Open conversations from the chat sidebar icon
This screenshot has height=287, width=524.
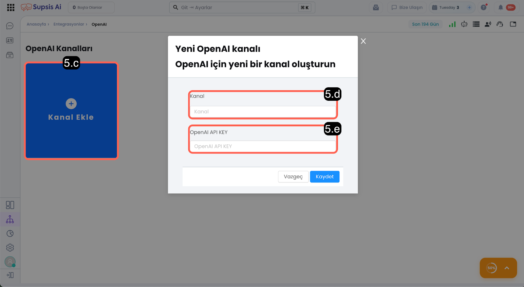[x=10, y=26]
